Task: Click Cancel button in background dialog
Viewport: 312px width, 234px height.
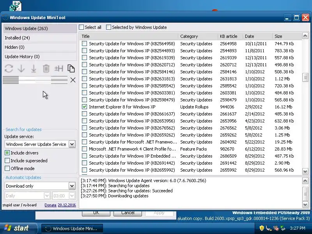Action: [x=128, y=213]
